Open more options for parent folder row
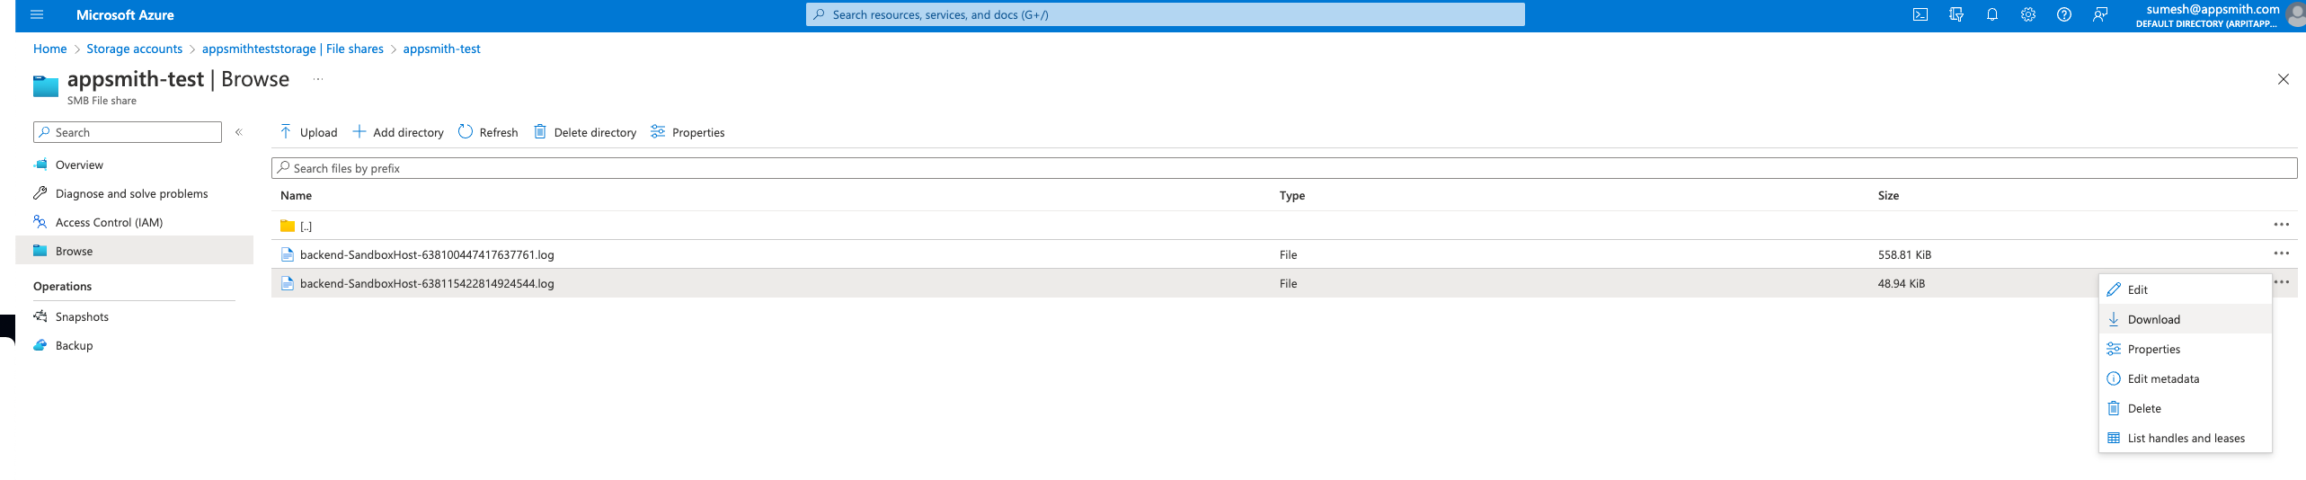2306x480 pixels. (x=2281, y=225)
